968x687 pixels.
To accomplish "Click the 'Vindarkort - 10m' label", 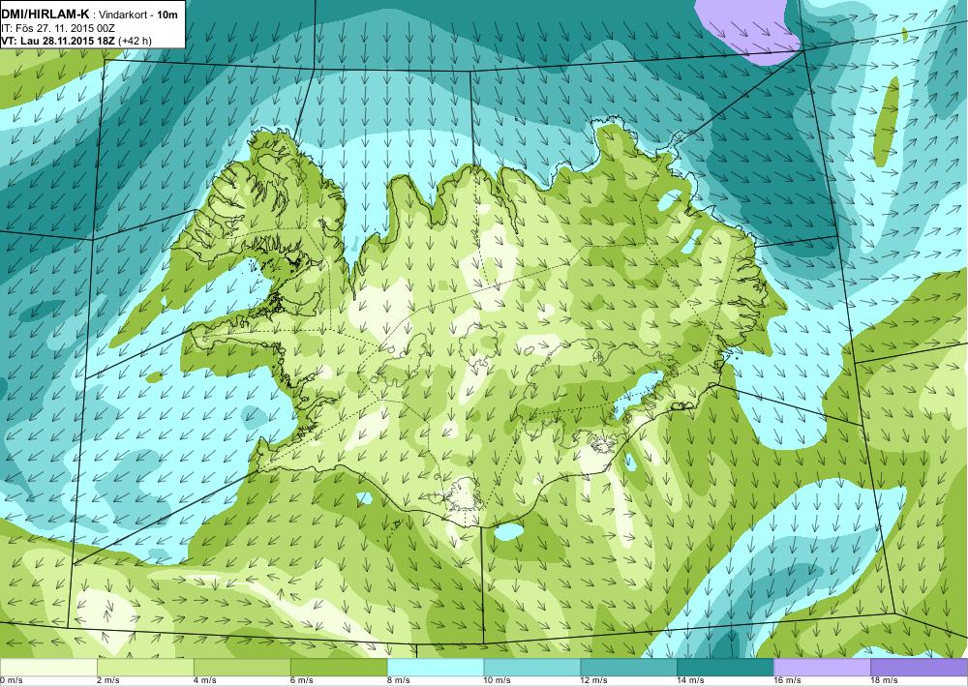I will 136,15.
